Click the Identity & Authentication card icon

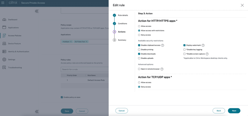click(x=4, y=52)
